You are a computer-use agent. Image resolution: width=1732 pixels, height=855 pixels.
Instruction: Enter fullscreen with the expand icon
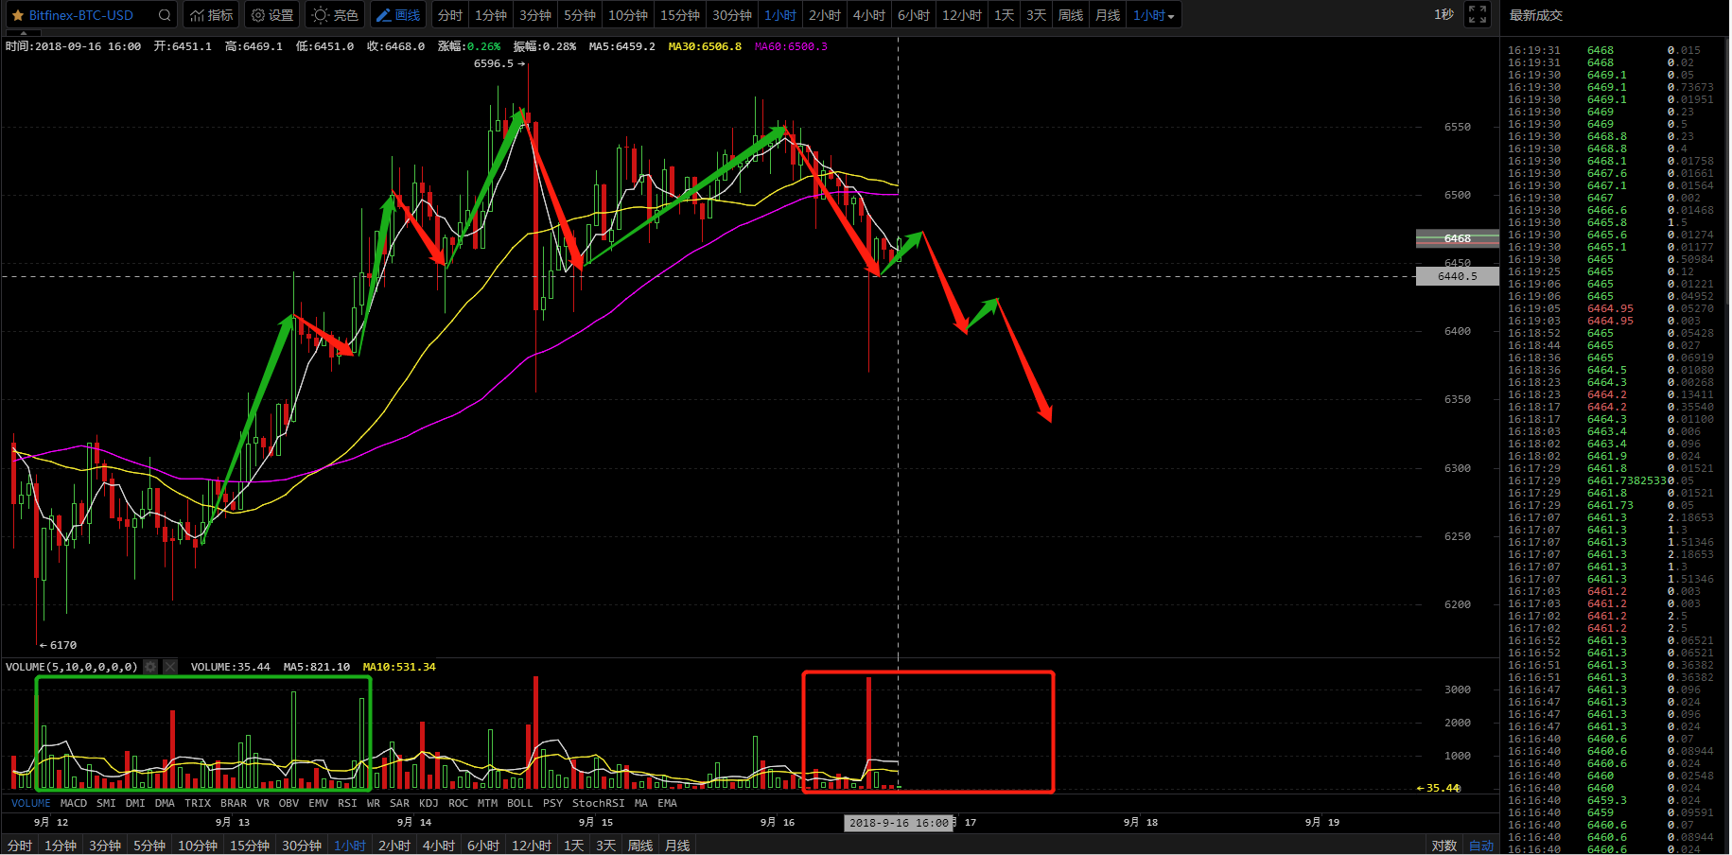1478,15
